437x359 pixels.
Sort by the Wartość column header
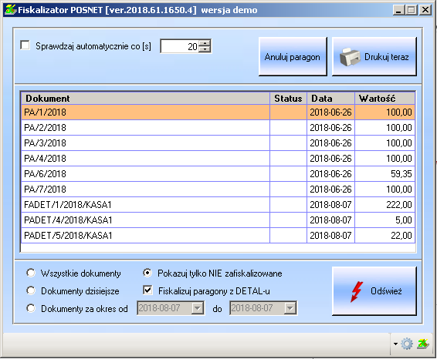tap(384, 99)
